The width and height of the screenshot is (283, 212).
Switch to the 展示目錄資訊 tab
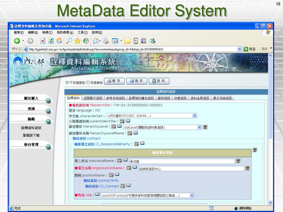tap(222, 98)
